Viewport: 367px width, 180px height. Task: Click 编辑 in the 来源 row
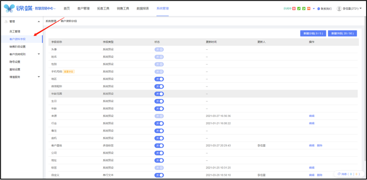312,116
